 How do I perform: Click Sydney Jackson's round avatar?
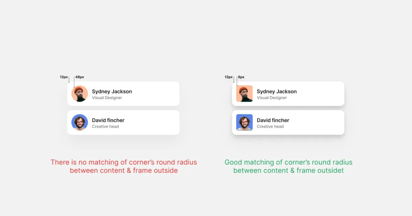pyautogui.click(x=80, y=93)
